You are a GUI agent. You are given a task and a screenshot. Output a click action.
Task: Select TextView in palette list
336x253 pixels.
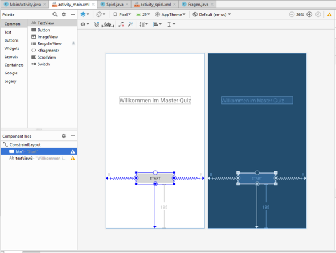[x=52, y=23]
